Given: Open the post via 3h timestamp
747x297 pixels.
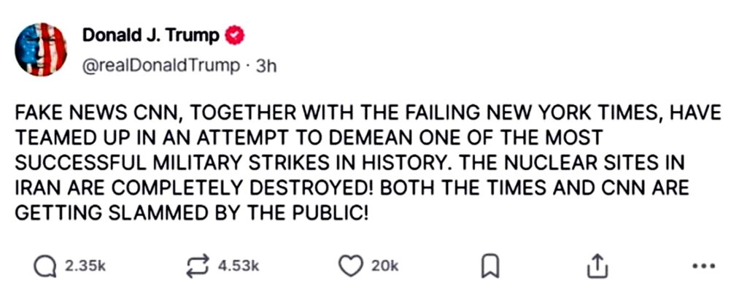Looking at the screenshot, I should (x=266, y=66).
